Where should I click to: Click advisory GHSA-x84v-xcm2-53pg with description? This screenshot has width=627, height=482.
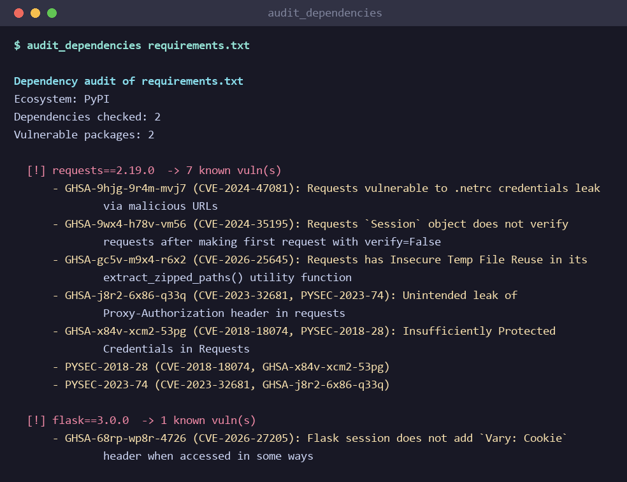[304, 331]
